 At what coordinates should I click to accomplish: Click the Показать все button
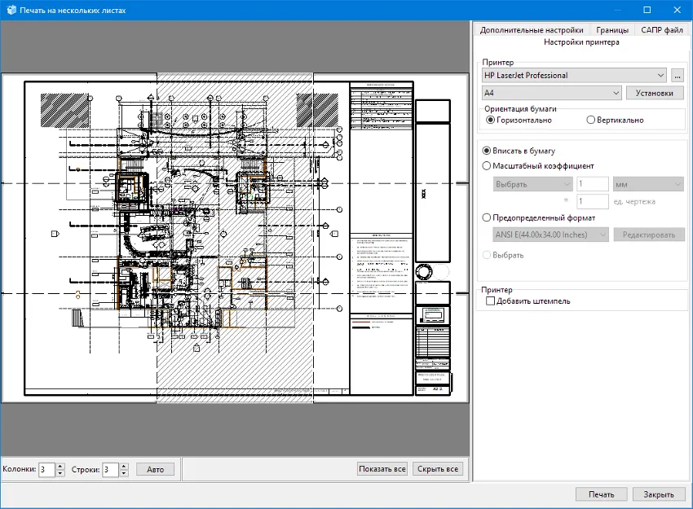(382, 469)
